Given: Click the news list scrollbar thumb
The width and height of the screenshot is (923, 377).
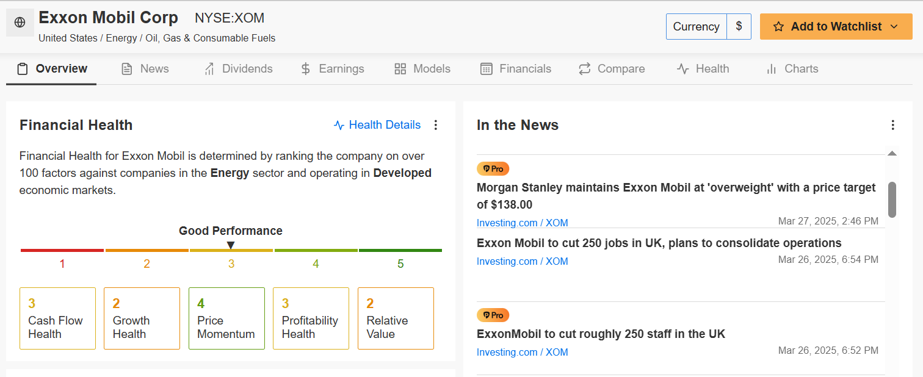Looking at the screenshot, I should (x=892, y=199).
